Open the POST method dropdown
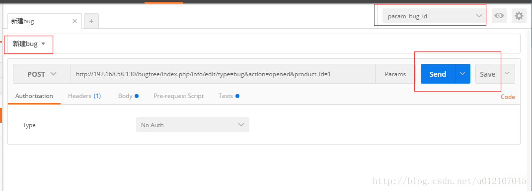532x191 pixels. [42, 74]
